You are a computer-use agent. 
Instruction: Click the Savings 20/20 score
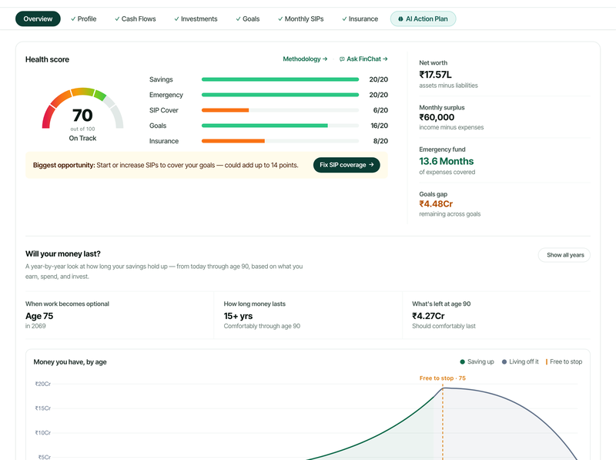(x=378, y=79)
